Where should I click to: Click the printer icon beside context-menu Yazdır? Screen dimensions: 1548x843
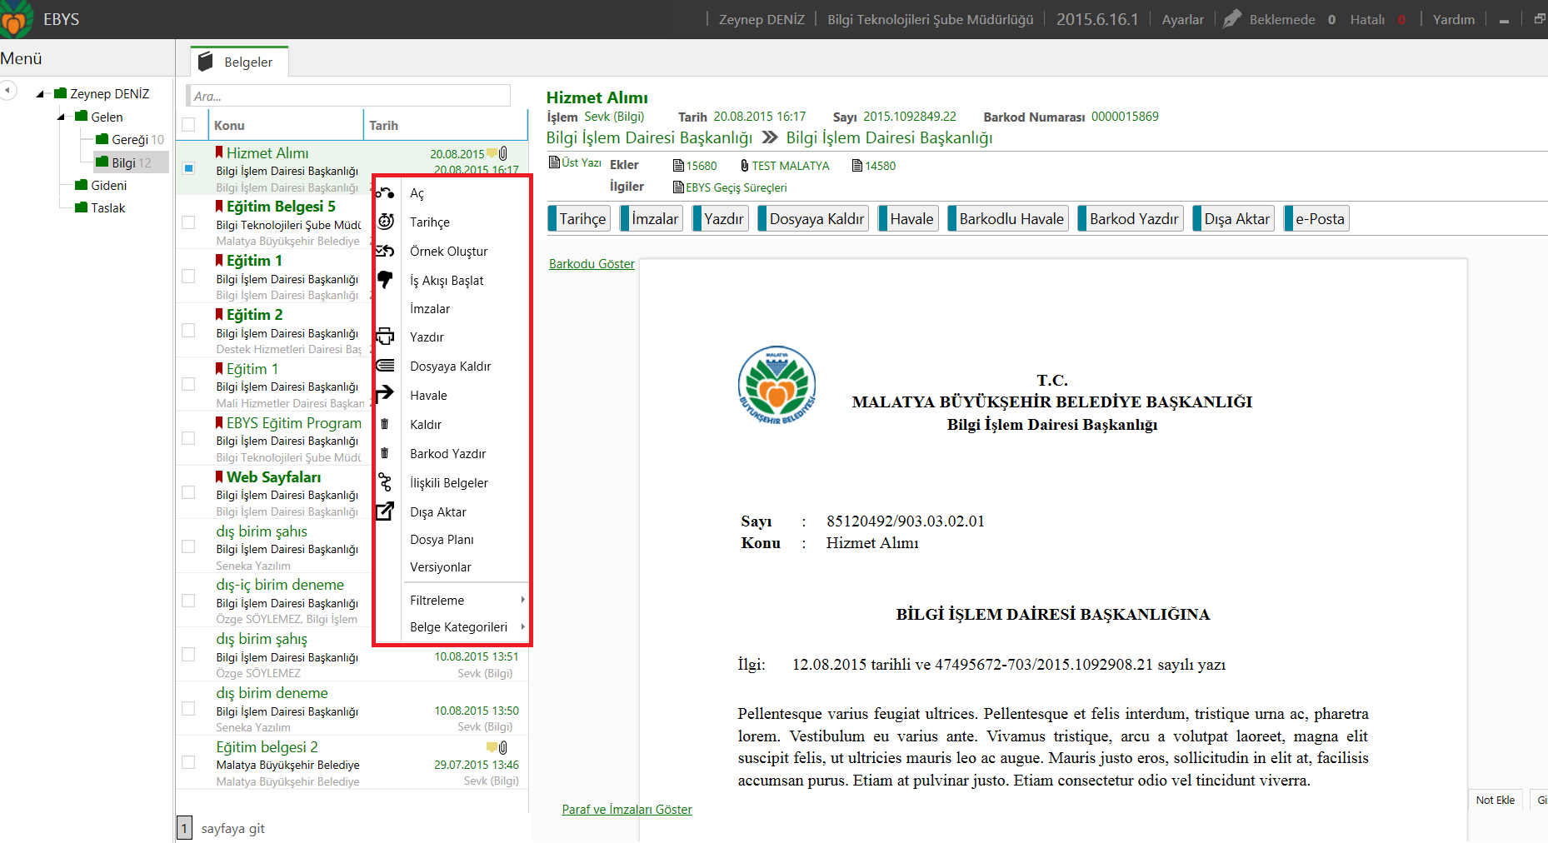point(385,337)
